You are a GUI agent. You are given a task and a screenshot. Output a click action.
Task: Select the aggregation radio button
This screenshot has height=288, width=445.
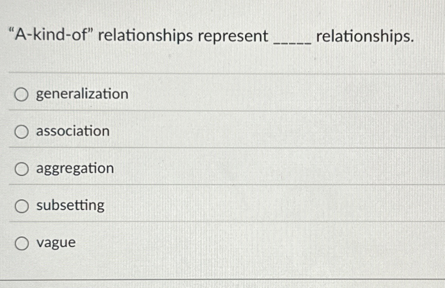pyautogui.click(x=21, y=168)
